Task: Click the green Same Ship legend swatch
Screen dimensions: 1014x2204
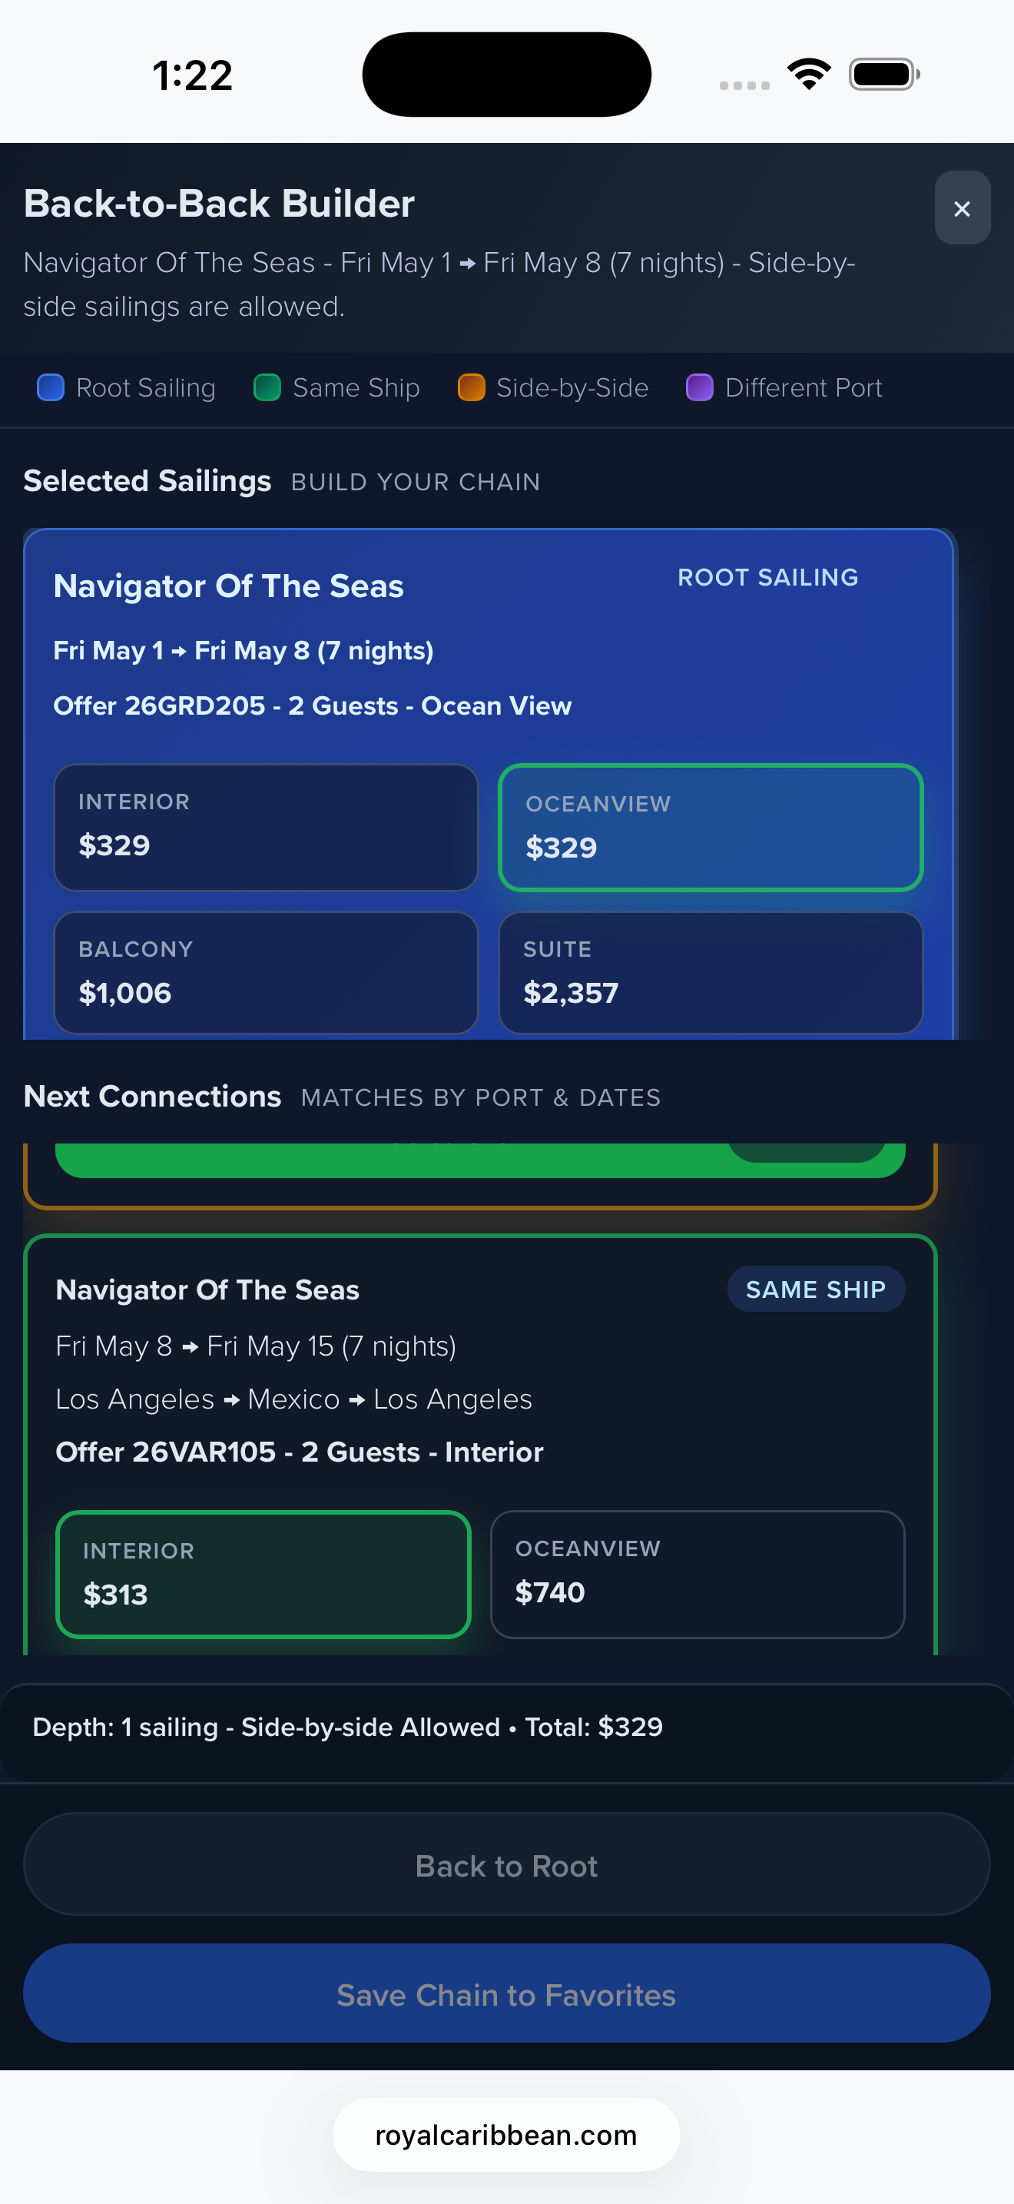Action: click(x=267, y=387)
